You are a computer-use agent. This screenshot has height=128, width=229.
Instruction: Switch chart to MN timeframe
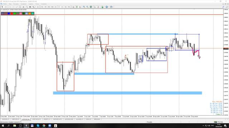click(69, 7)
